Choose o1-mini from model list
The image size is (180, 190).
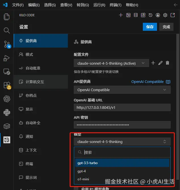point(122,179)
